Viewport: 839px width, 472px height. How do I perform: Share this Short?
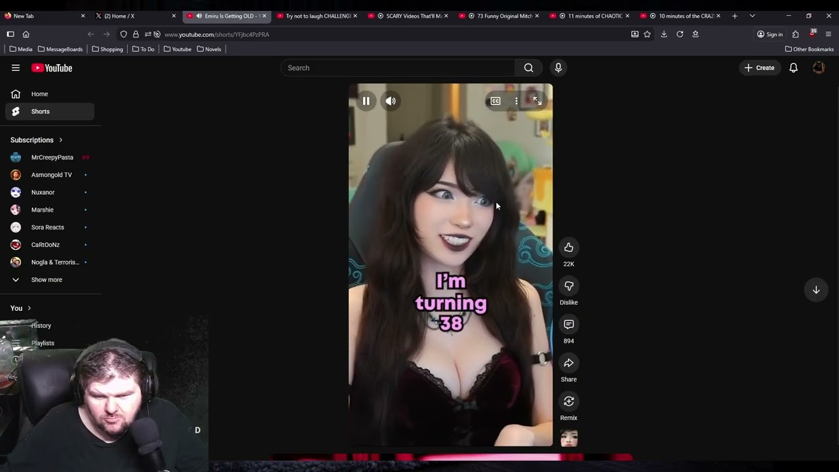(569, 363)
